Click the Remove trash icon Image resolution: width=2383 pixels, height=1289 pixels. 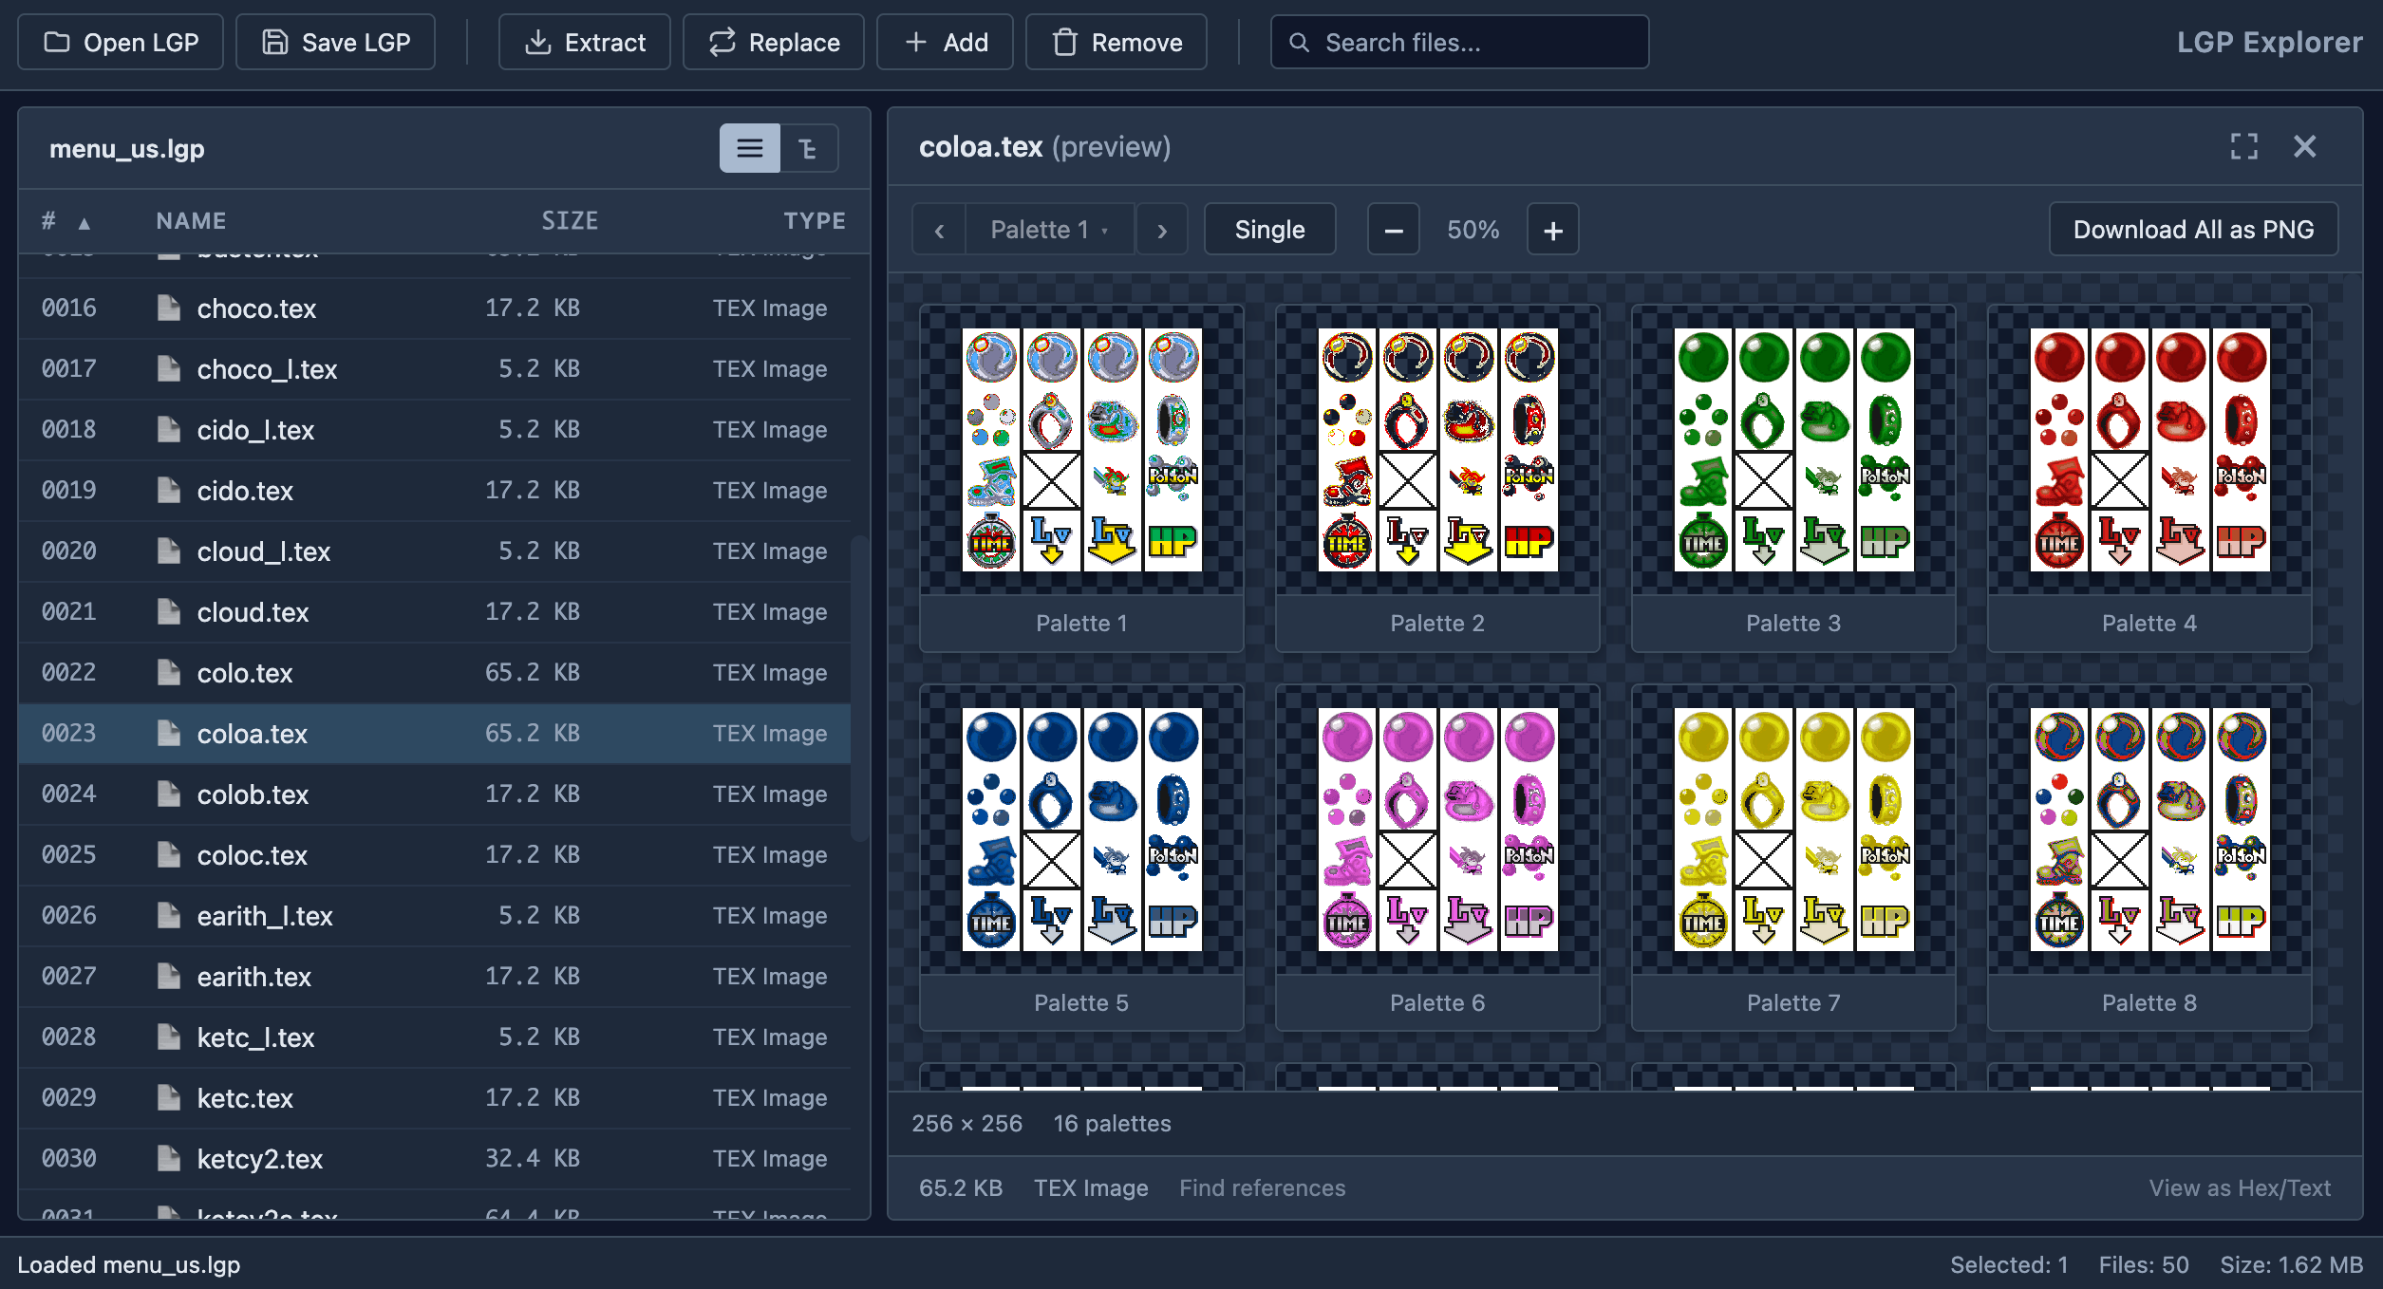[1065, 43]
